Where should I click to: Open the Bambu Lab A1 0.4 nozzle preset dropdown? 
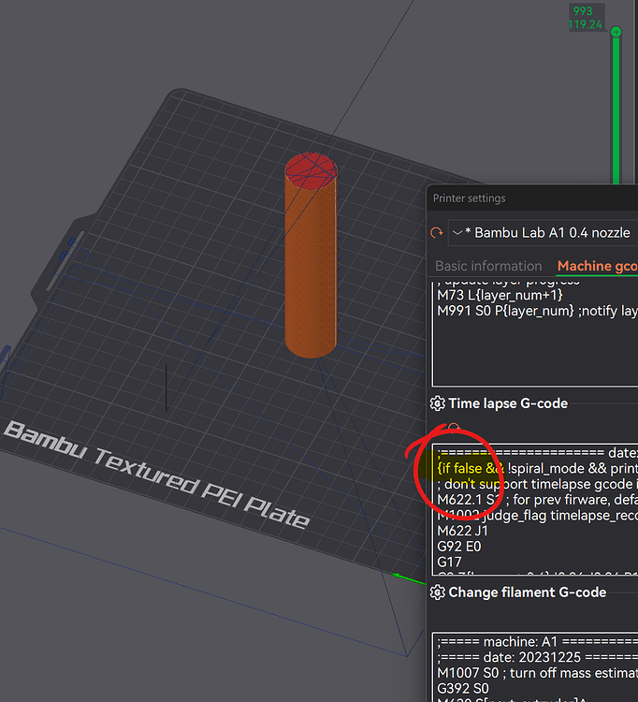point(544,233)
